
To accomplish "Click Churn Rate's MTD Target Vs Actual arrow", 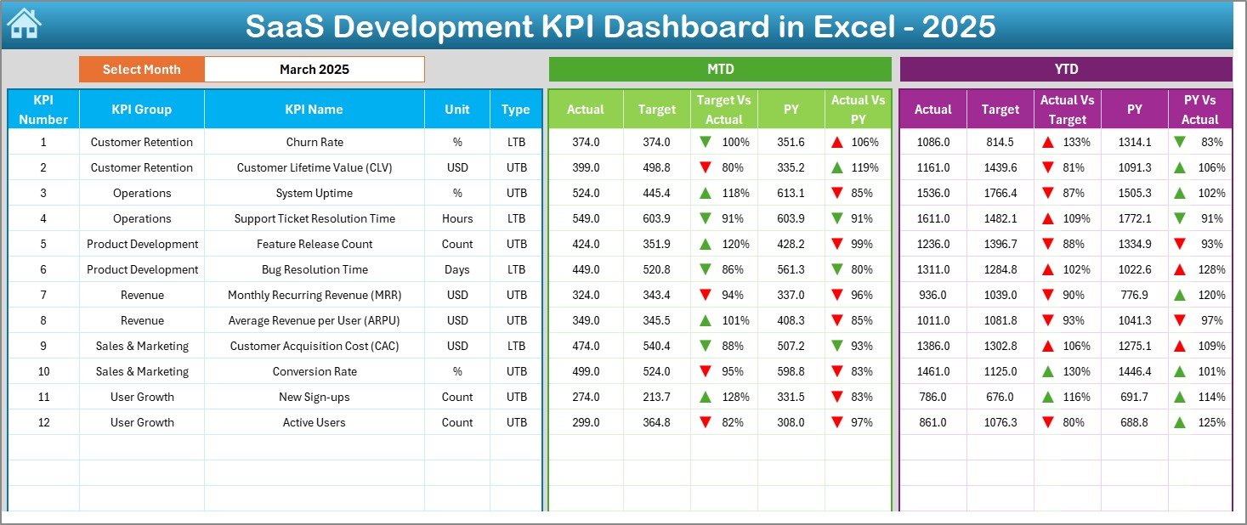I will pyautogui.click(x=706, y=143).
